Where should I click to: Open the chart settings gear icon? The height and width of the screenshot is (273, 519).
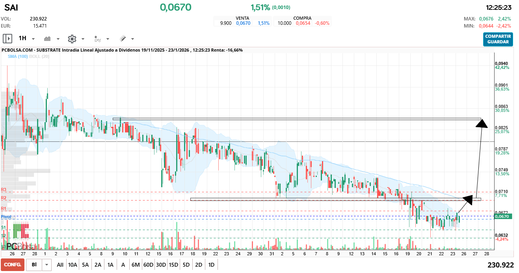[x=72, y=39]
